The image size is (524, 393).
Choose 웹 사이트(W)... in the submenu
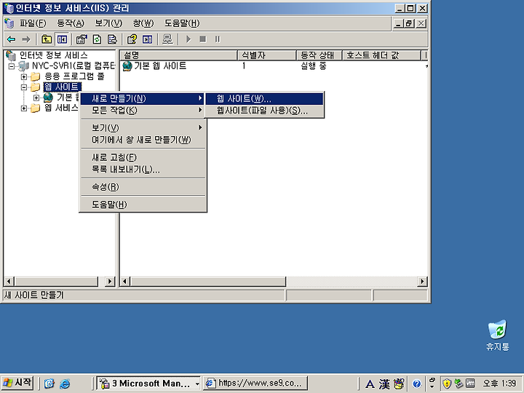[x=264, y=98]
